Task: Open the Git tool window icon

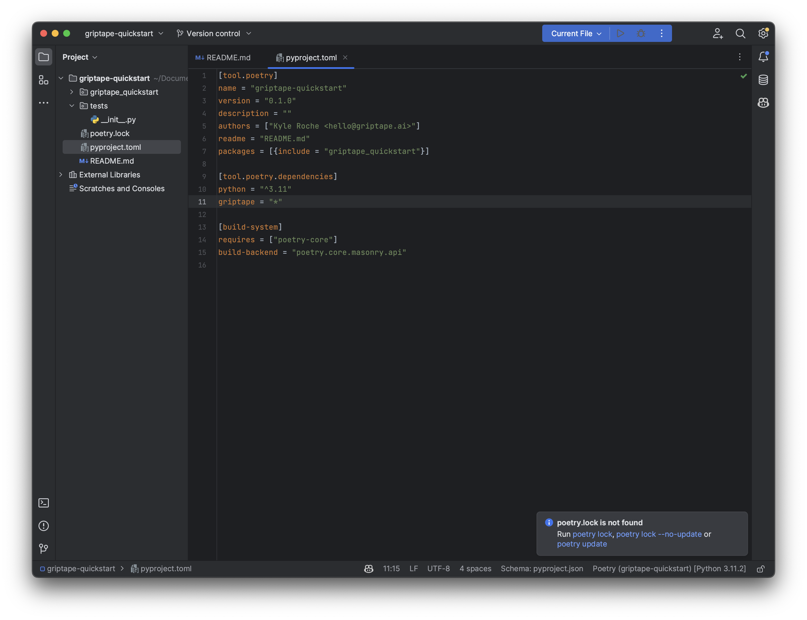Action: (x=44, y=549)
